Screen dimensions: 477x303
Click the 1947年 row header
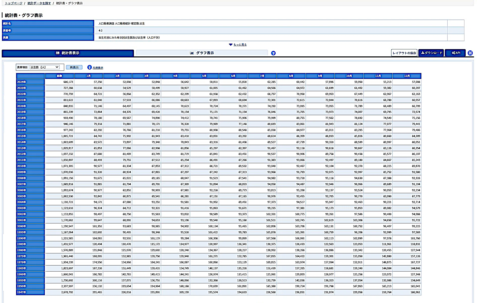click(30, 292)
